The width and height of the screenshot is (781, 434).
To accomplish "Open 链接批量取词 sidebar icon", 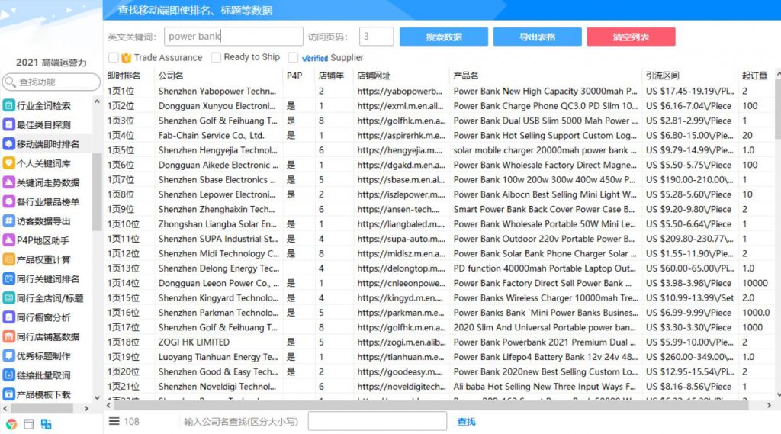I will click(x=8, y=375).
